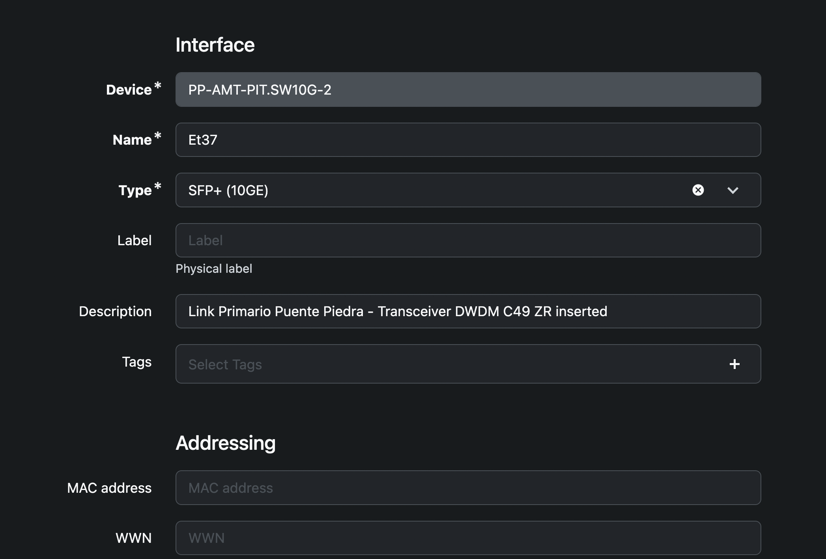Expand the Type dropdown chevron
This screenshot has height=559, width=826.
[733, 190]
